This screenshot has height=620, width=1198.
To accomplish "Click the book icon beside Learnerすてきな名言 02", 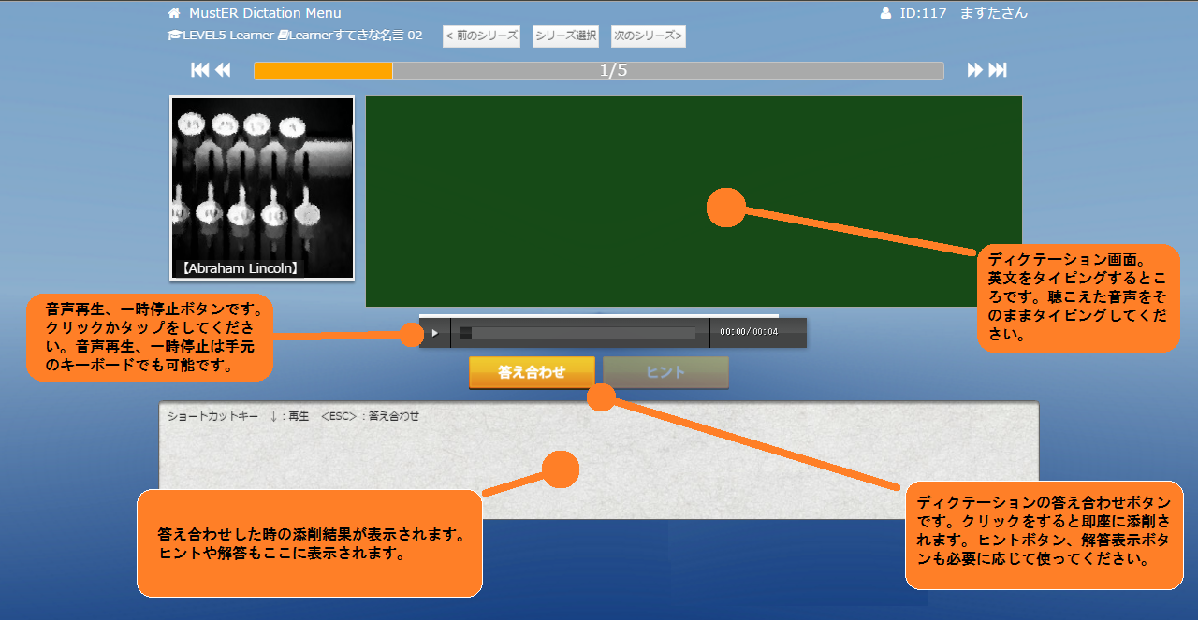I will point(283,36).
